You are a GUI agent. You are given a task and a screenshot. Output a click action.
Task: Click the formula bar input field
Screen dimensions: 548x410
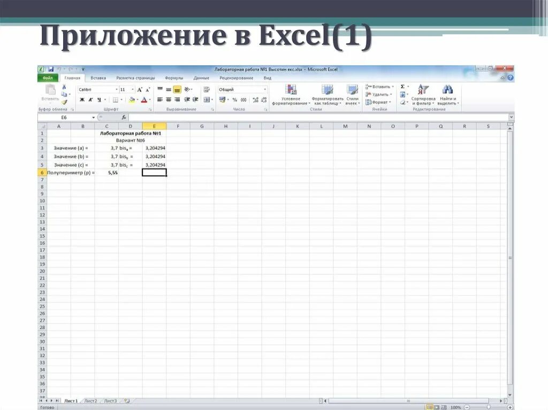coord(319,118)
